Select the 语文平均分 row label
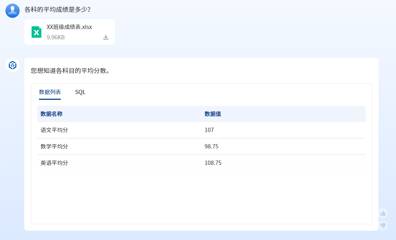This screenshot has width=396, height=240. click(54, 130)
